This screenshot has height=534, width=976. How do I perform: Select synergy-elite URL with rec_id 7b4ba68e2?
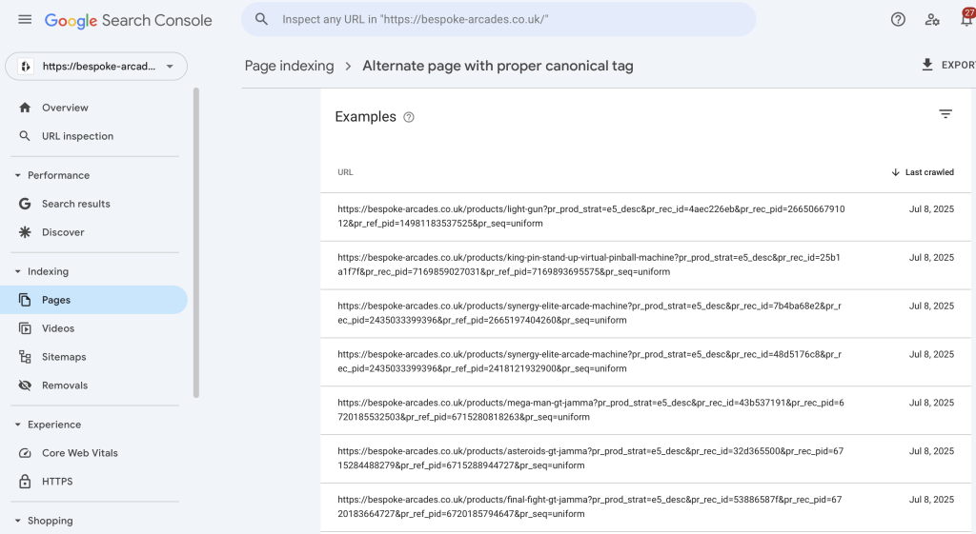click(x=645, y=313)
